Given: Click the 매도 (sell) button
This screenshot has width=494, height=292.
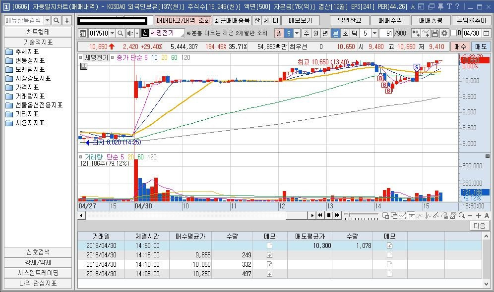Looking at the screenshot, I should pos(481,47).
